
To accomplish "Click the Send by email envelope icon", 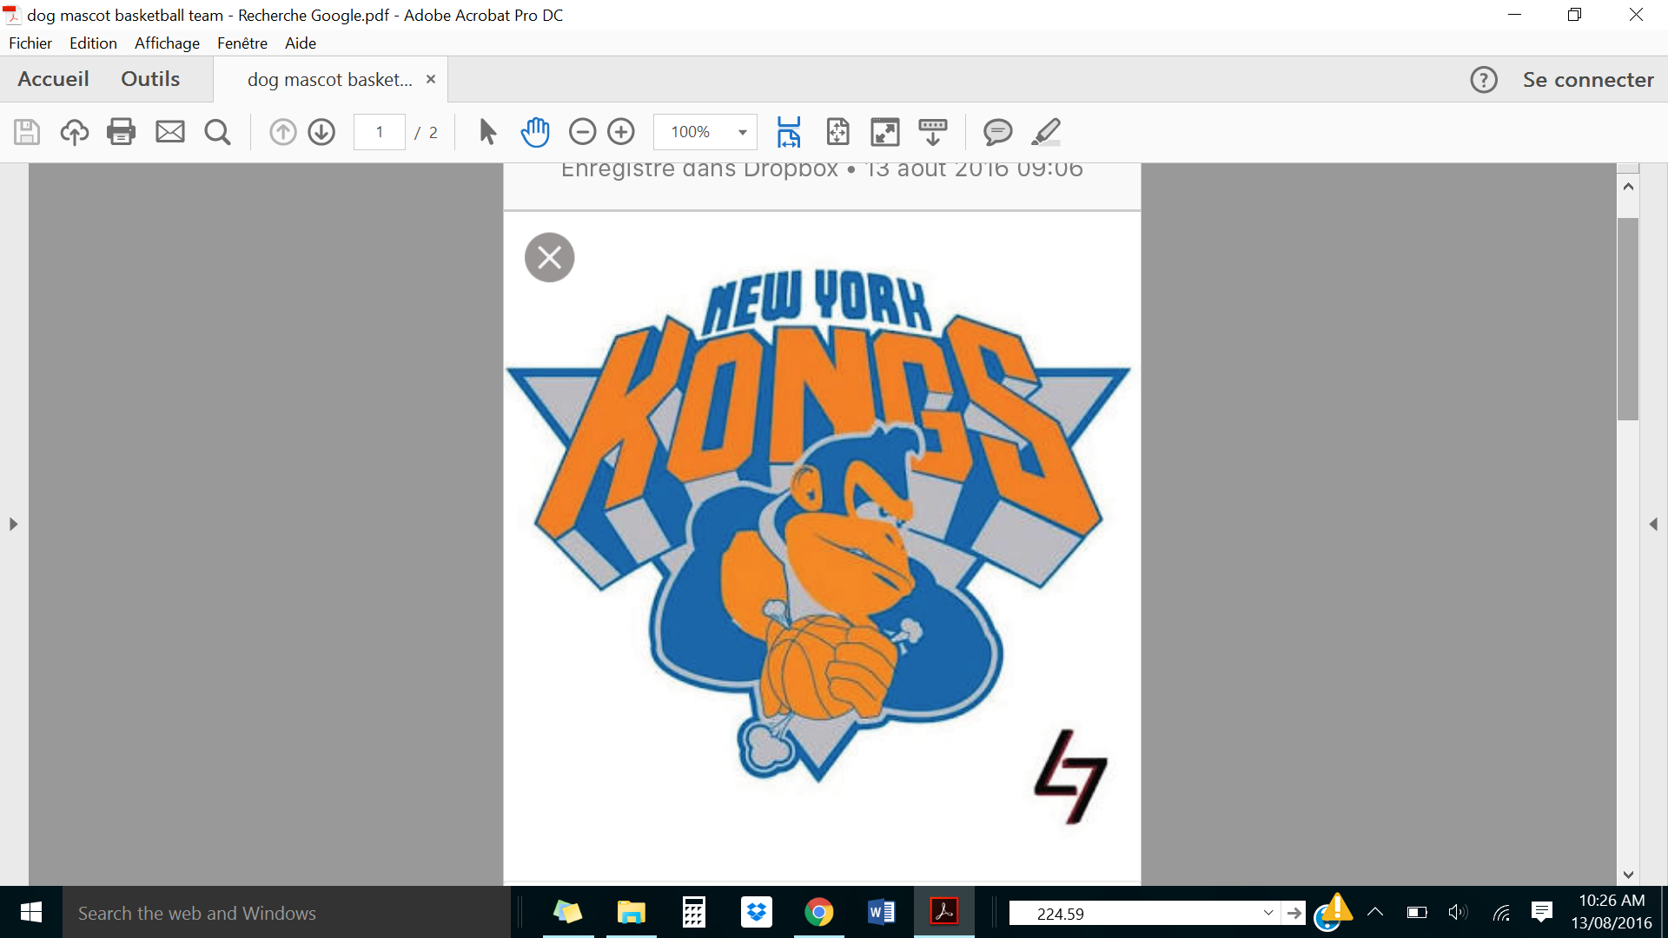I will coord(169,132).
